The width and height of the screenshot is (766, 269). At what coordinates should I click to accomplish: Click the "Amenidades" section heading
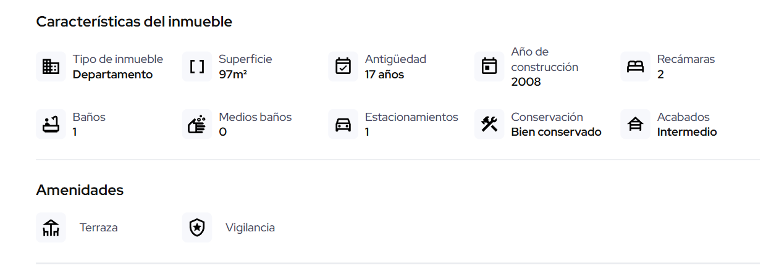80,190
